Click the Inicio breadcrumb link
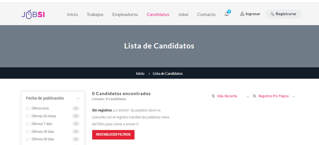The width and height of the screenshot is (319, 145). [x=140, y=74]
